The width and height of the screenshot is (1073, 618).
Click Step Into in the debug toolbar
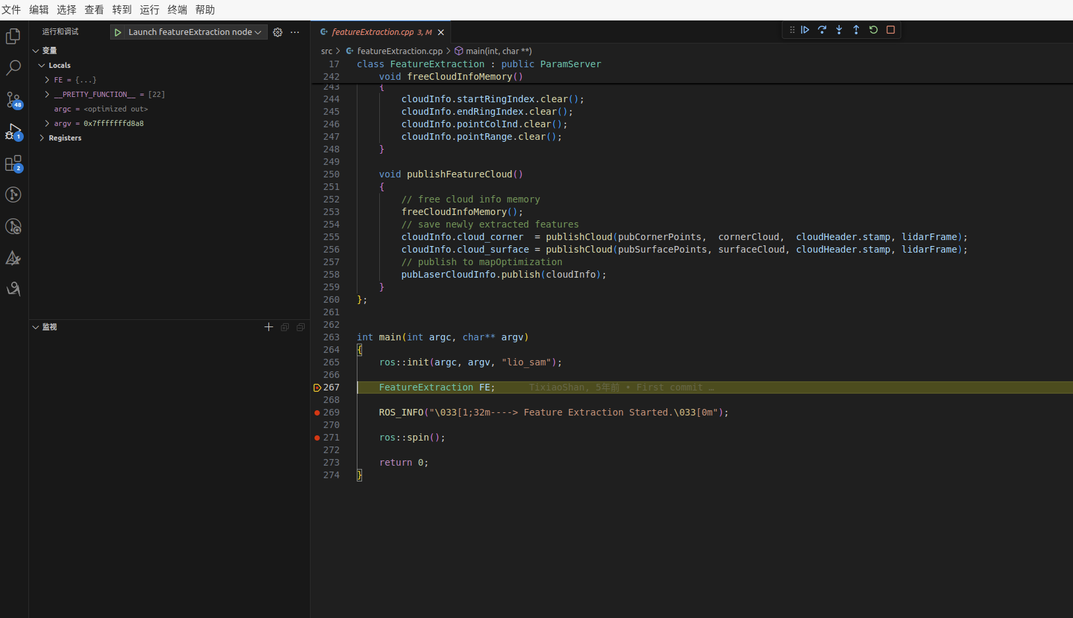[839, 30]
